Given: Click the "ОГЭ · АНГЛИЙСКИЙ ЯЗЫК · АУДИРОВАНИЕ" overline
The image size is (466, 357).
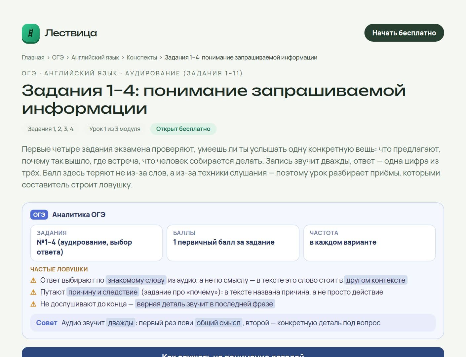Looking at the screenshot, I should click(132, 73).
